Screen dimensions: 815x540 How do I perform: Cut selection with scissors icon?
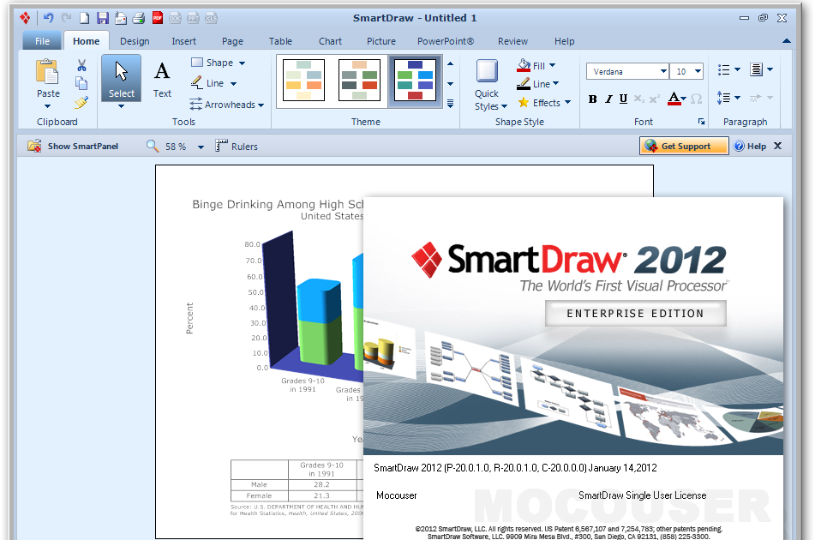point(81,65)
